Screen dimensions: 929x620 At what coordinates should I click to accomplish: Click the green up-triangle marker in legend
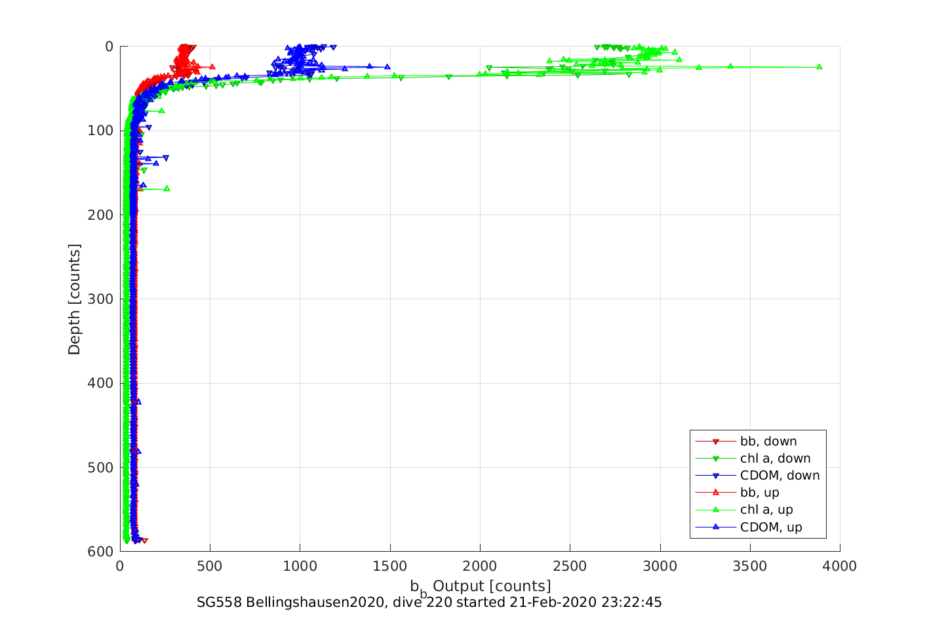click(716, 509)
